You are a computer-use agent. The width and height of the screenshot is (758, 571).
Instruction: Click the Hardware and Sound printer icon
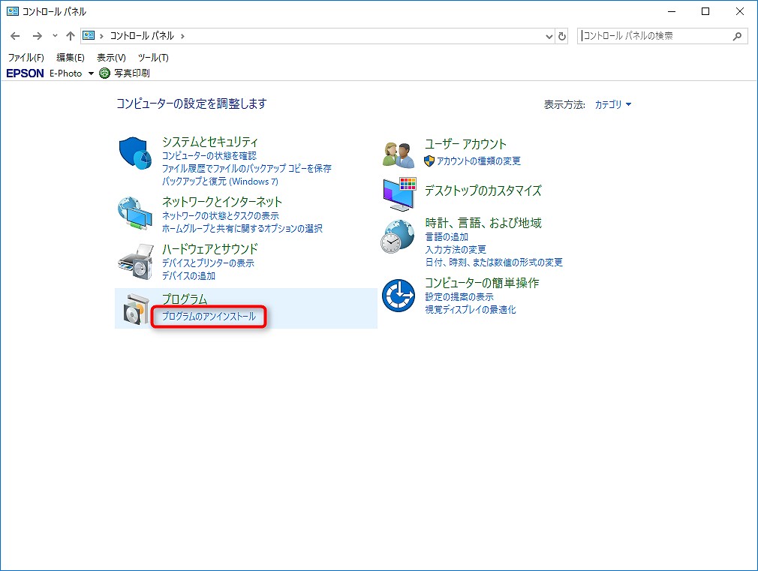tap(136, 262)
